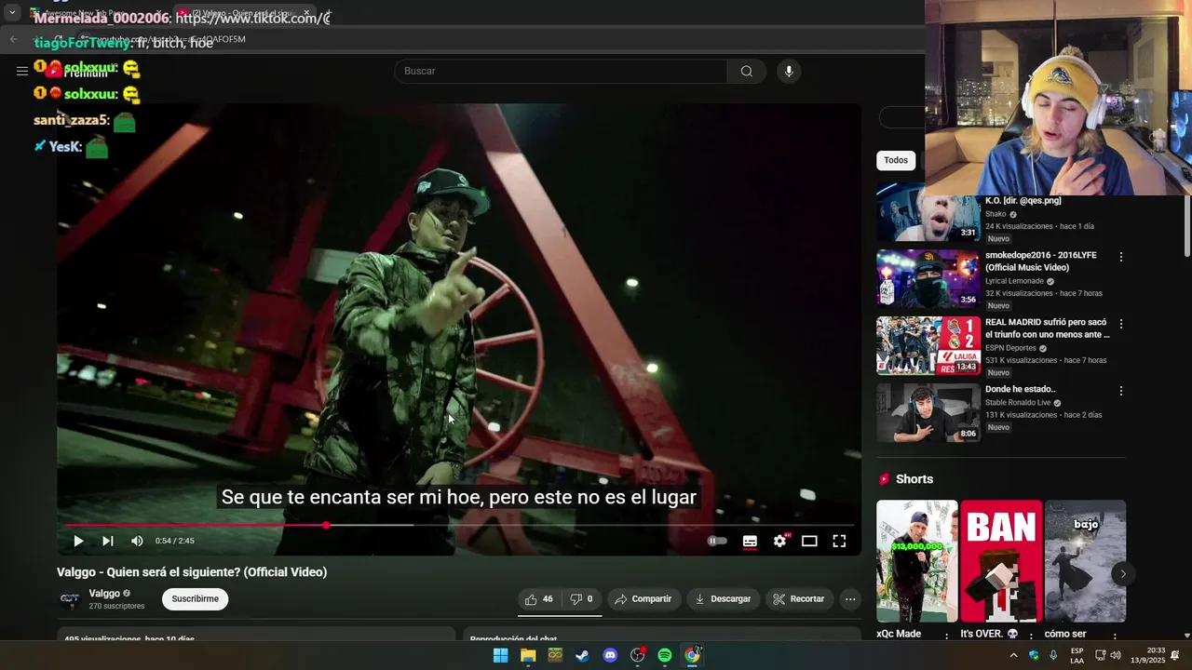
Task: Click the system tray microphone icon
Action: [x=1053, y=655]
